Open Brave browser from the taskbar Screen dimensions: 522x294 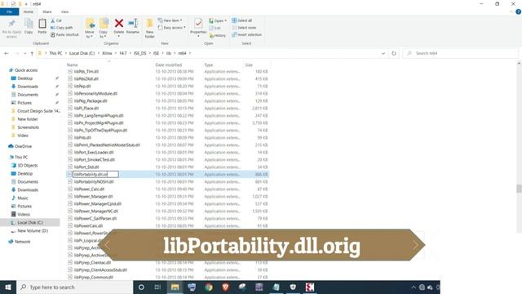tap(225, 287)
